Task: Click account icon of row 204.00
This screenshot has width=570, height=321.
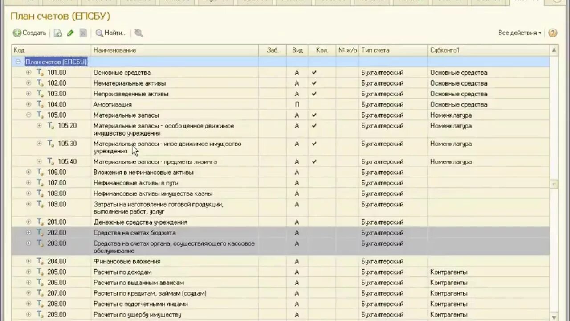Action: pyautogui.click(x=40, y=261)
